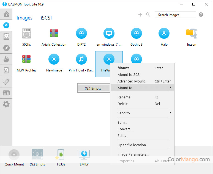
Task: Click the plus icon to add image
Action: click(x=140, y=15)
